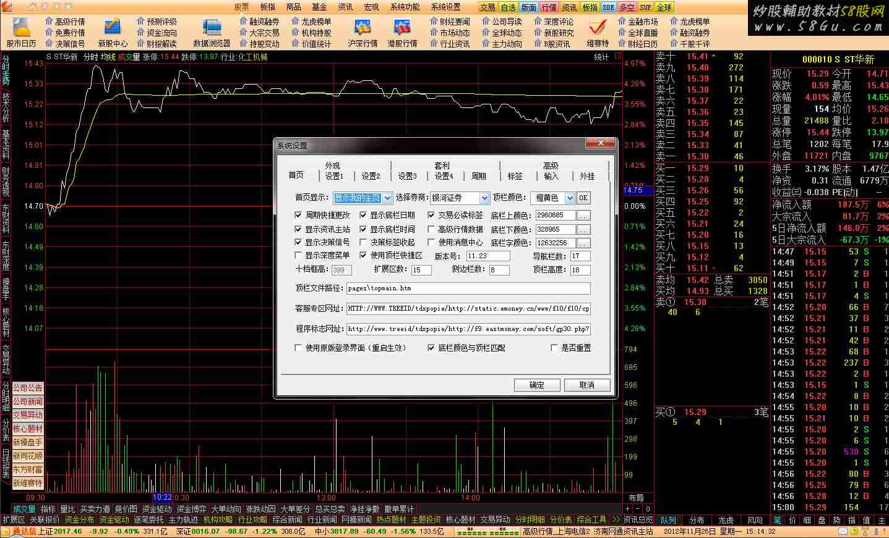Switch to the 设置1 tab
The width and height of the screenshot is (889, 538).
point(334,176)
